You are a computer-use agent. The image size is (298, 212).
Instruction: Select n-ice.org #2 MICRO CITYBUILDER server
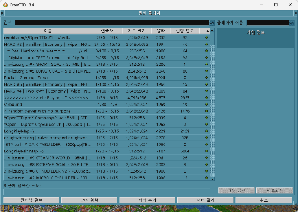coord(107,178)
